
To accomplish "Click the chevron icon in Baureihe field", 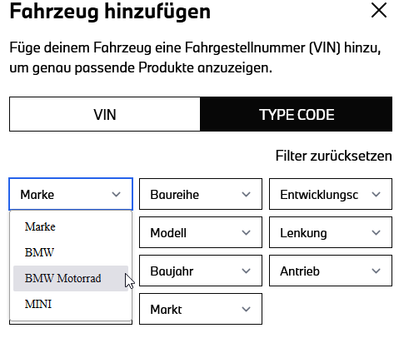I will 246,194.
